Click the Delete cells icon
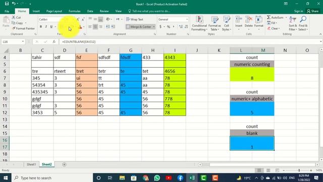323x182 pixels. (x=249, y=20)
